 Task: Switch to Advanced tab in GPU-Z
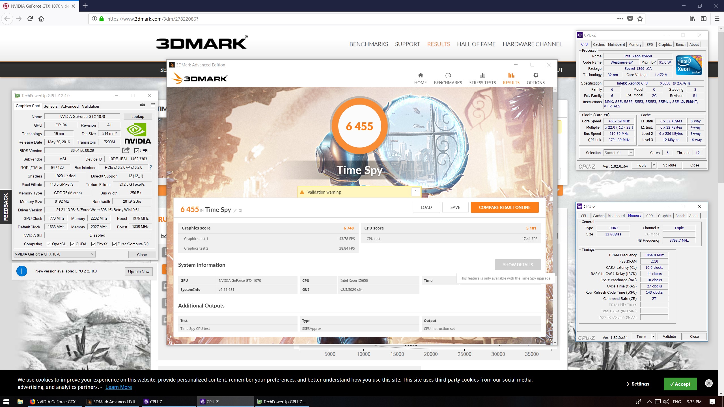tap(70, 106)
